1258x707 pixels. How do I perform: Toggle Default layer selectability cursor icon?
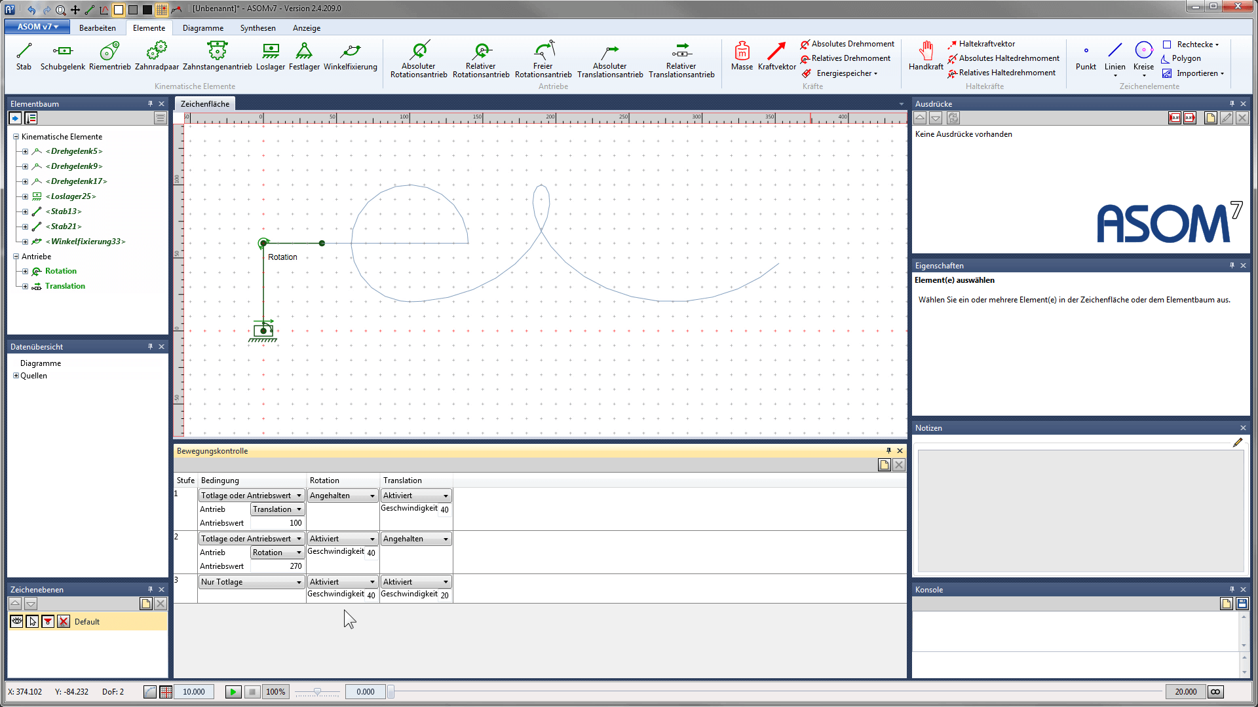click(32, 621)
